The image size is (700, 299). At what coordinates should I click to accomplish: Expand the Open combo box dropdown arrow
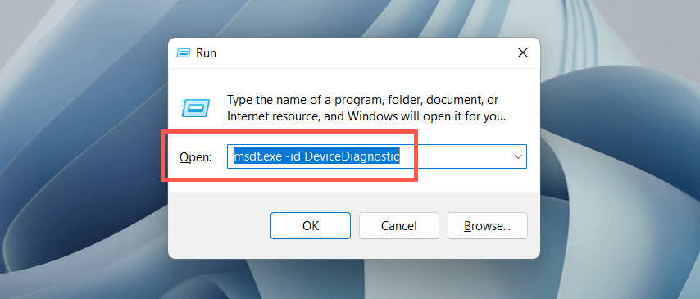(518, 156)
